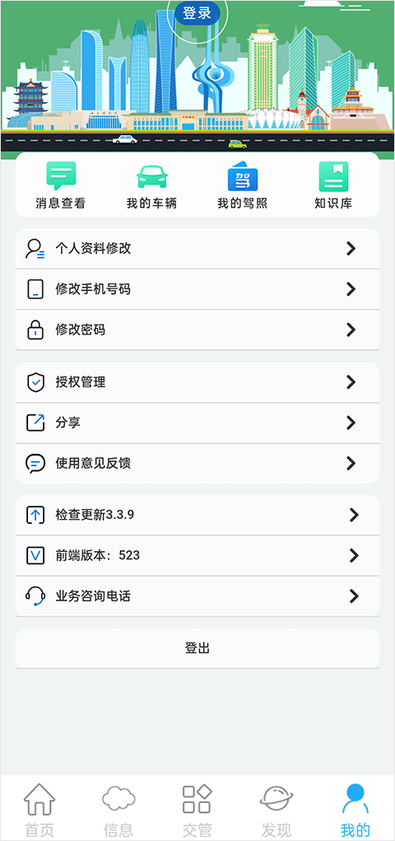Tap the shield icon next to 授权管理
This screenshot has width=395, height=841.
click(x=35, y=382)
